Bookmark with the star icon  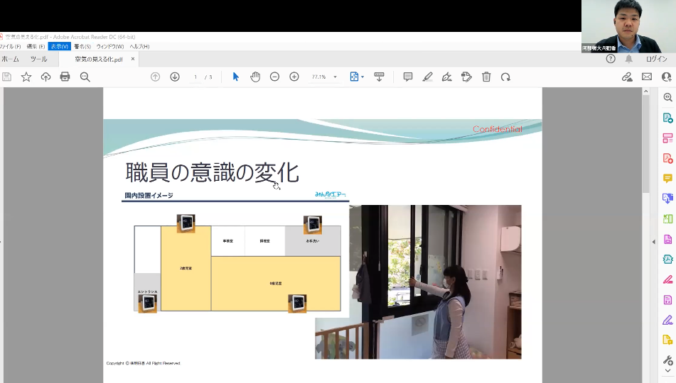(26, 77)
